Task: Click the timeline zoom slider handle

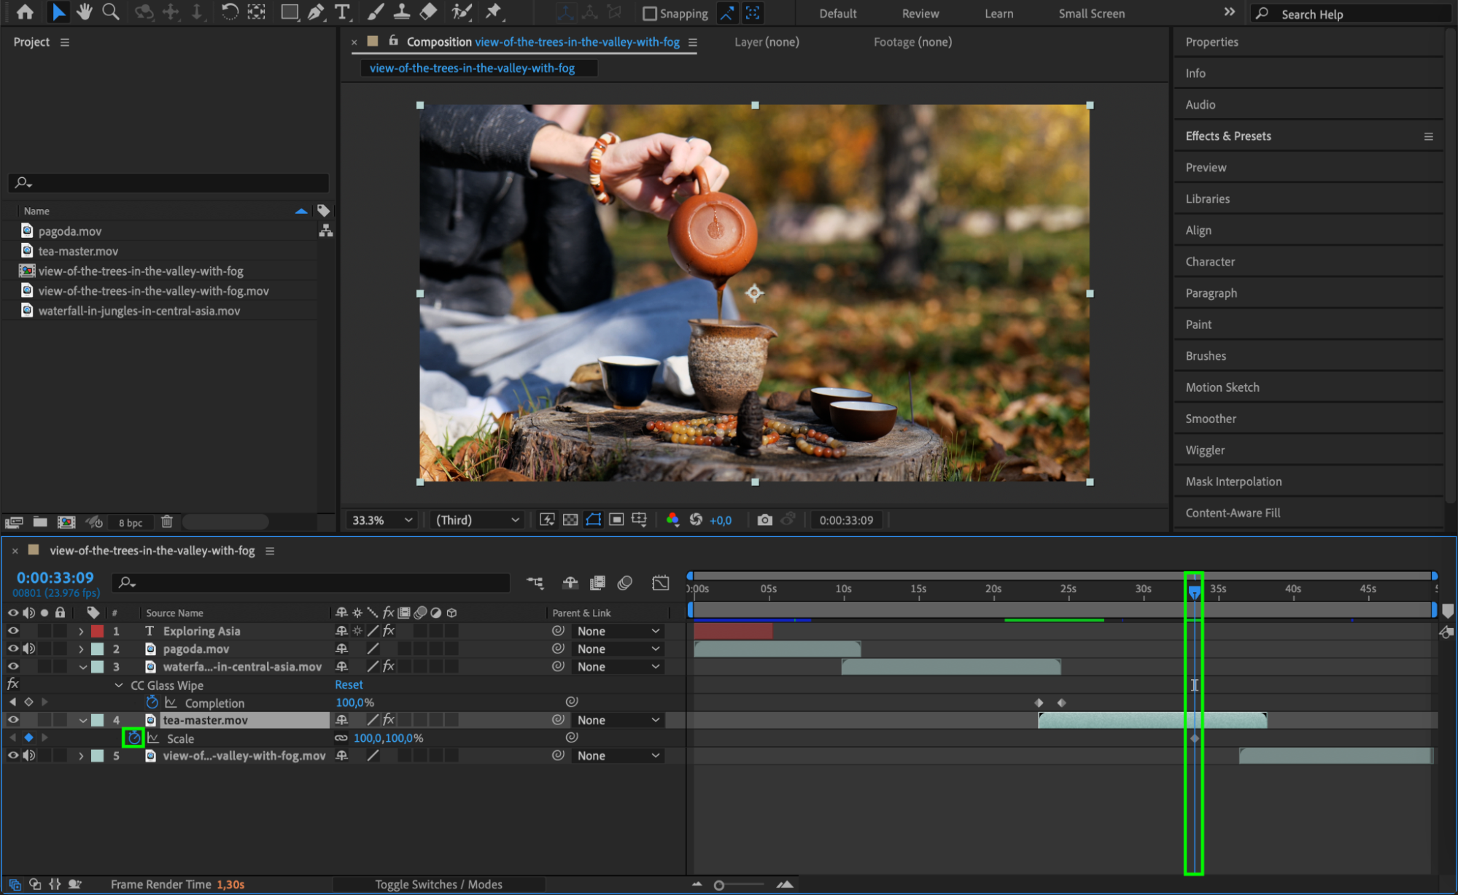Action: tap(719, 885)
